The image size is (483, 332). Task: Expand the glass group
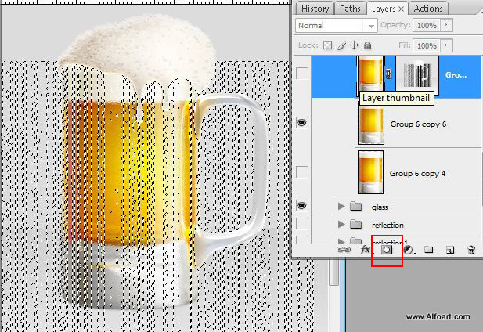[341, 207]
